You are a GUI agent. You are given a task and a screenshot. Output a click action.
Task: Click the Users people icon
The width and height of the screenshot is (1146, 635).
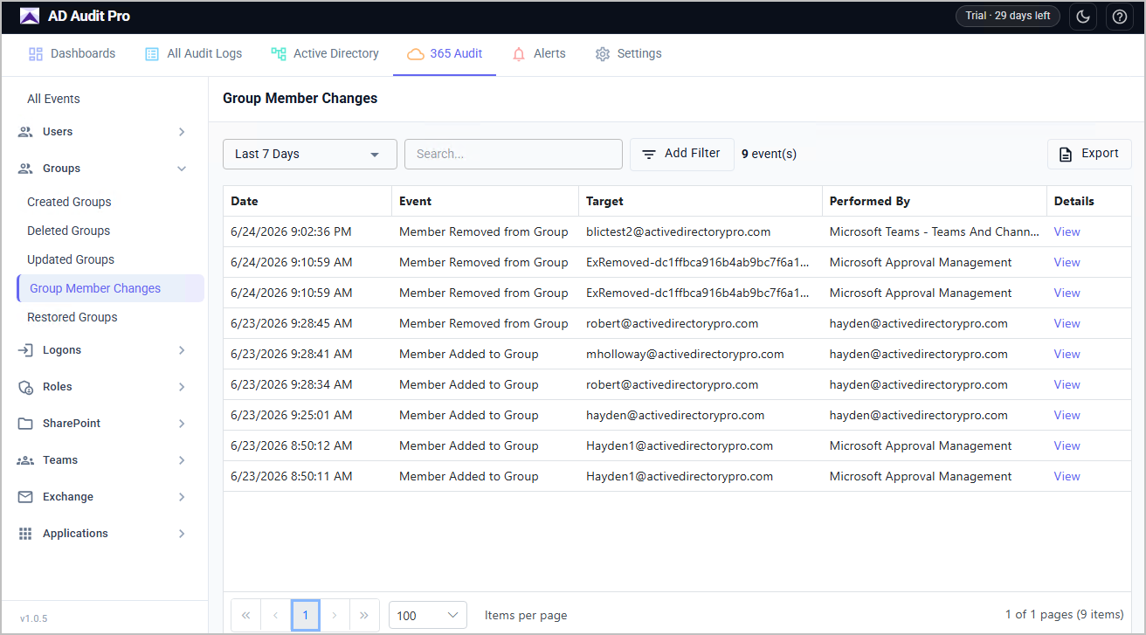[25, 132]
